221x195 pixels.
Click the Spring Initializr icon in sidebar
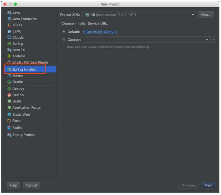[x=9, y=69]
